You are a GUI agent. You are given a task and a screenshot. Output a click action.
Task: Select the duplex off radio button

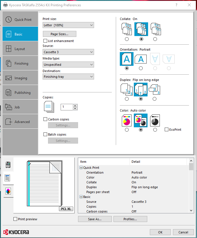click(127, 99)
